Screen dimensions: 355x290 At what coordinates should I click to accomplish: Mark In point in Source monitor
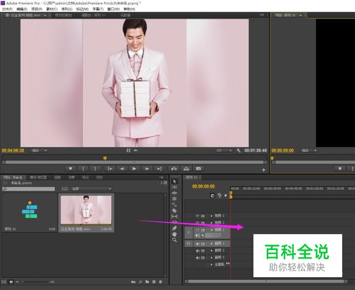point(83,169)
